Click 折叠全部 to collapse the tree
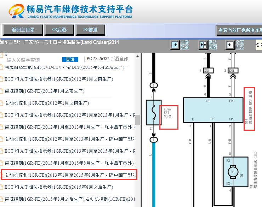This screenshot has width=262, height=207. [x=119, y=59]
